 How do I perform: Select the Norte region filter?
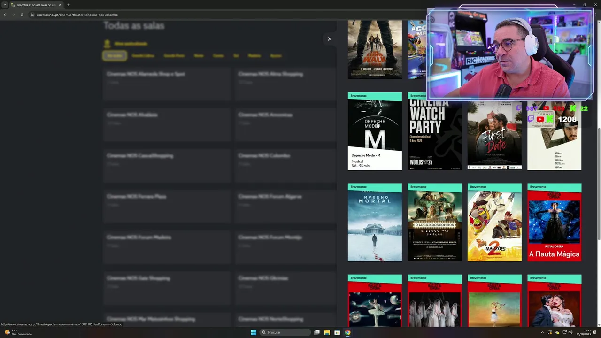point(199,56)
